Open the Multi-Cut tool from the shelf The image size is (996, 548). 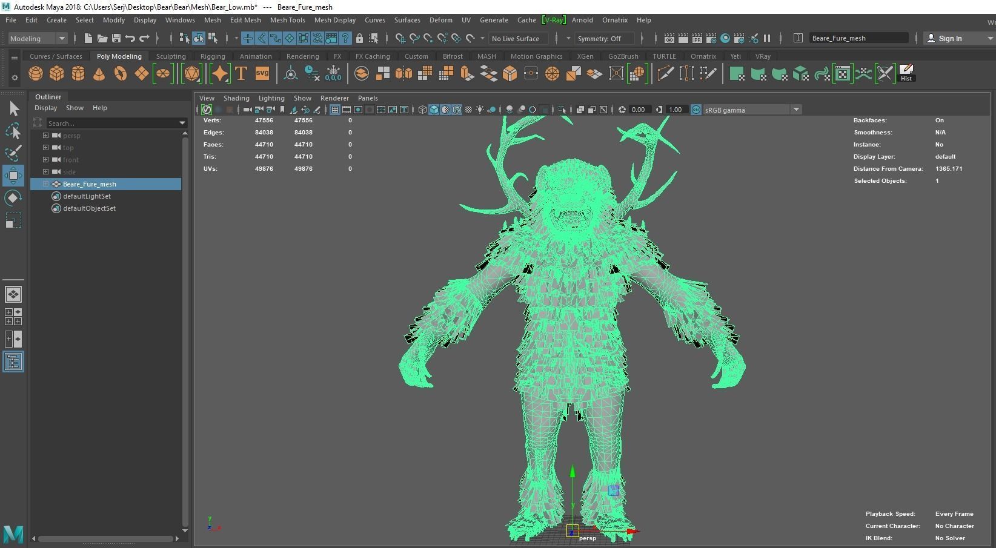click(x=665, y=74)
